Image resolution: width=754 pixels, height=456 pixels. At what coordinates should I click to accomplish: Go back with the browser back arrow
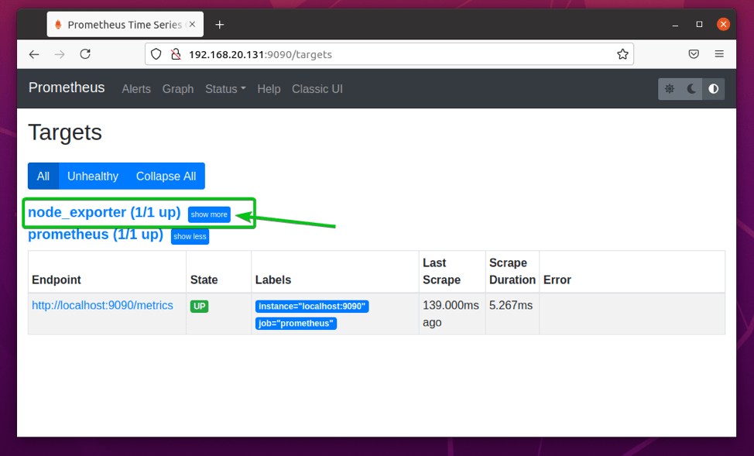(x=33, y=54)
